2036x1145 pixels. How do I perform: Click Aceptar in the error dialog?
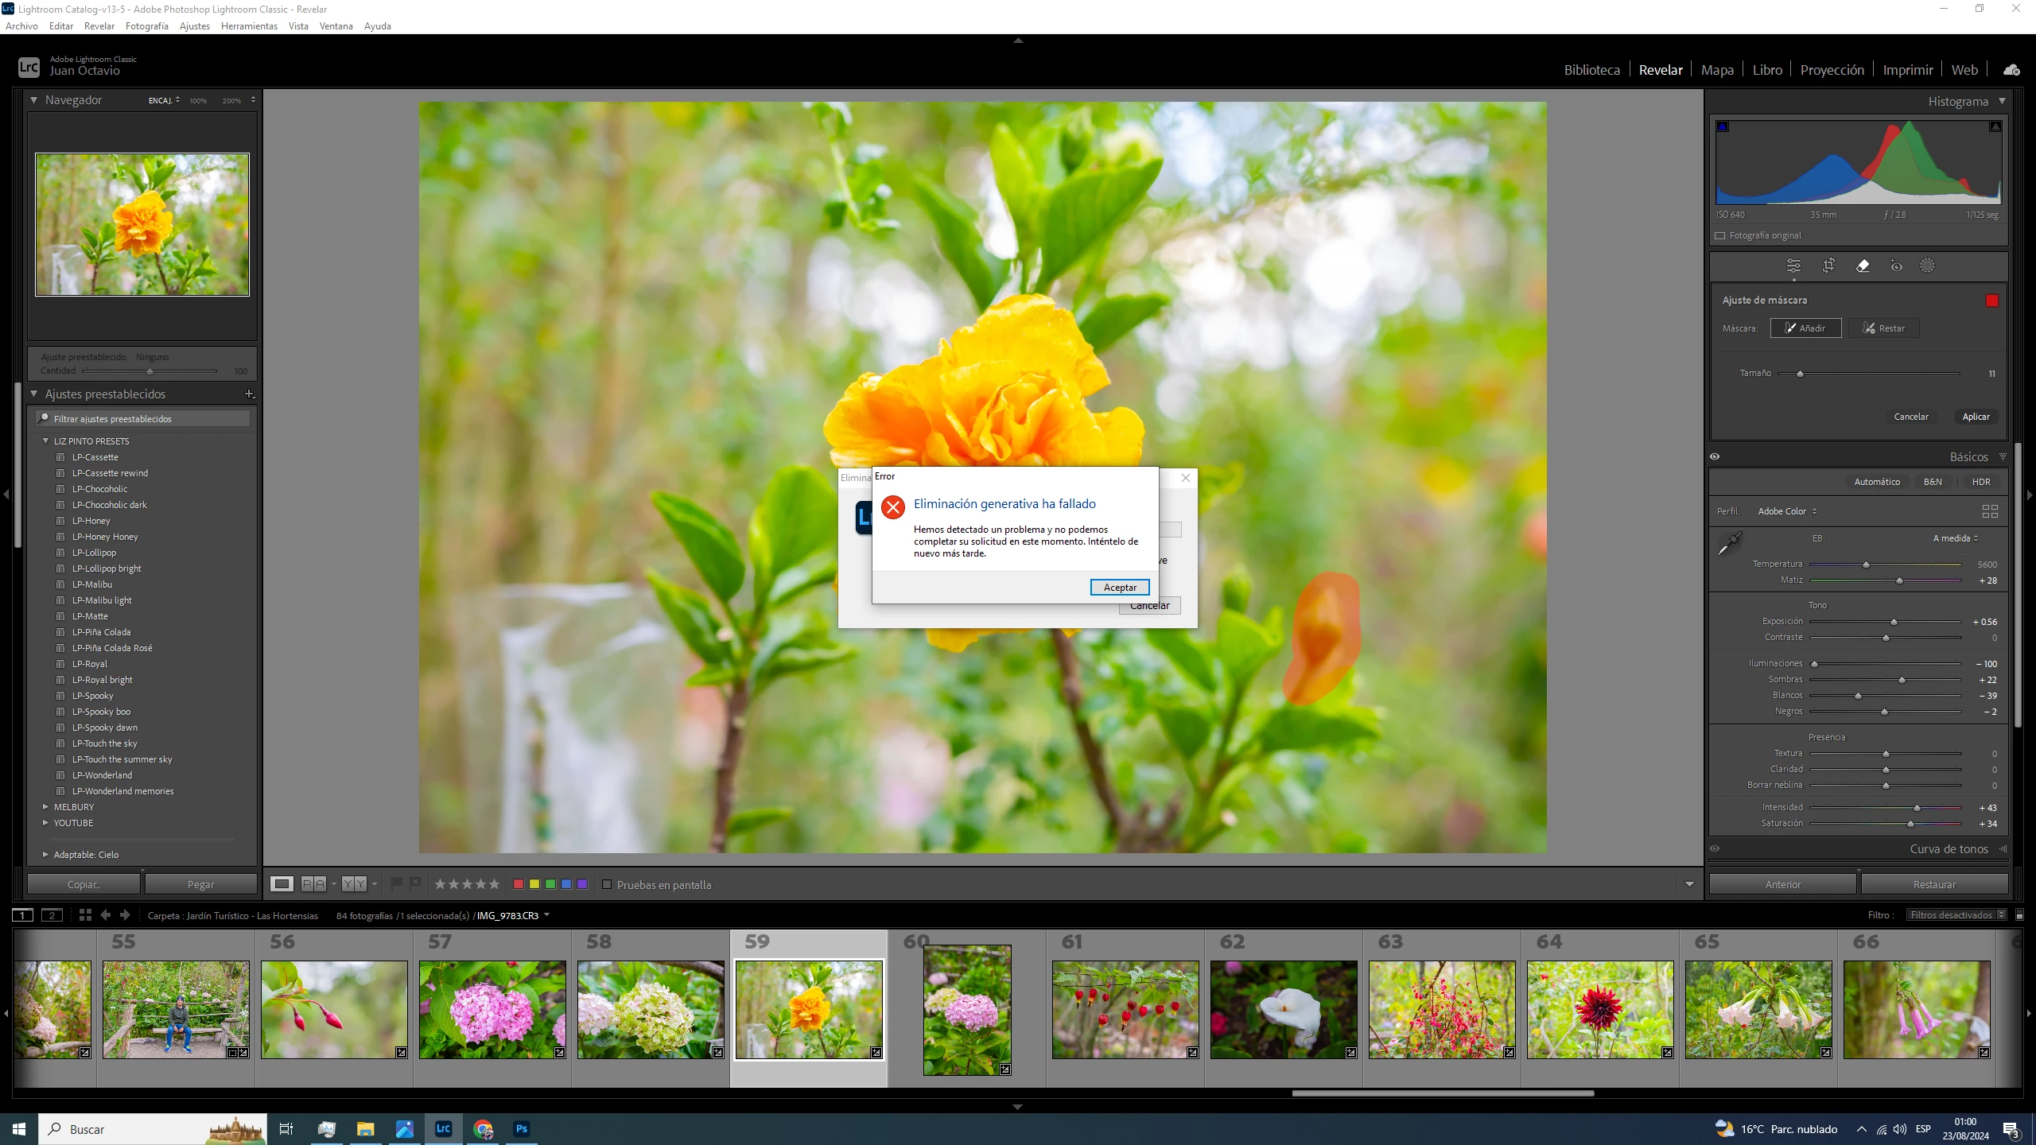tap(1119, 587)
